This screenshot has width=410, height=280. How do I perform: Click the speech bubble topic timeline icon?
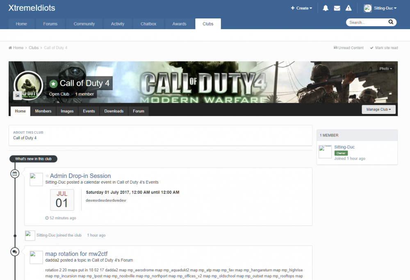[15, 252]
